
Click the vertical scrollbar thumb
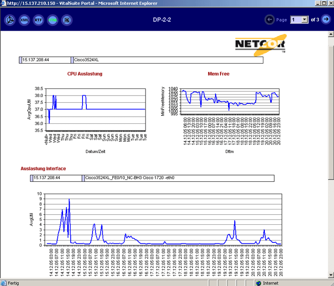[x=331, y=113]
